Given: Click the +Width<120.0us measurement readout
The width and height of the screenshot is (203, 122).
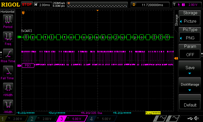Looking at the screenshot, I should tap(92, 113).
